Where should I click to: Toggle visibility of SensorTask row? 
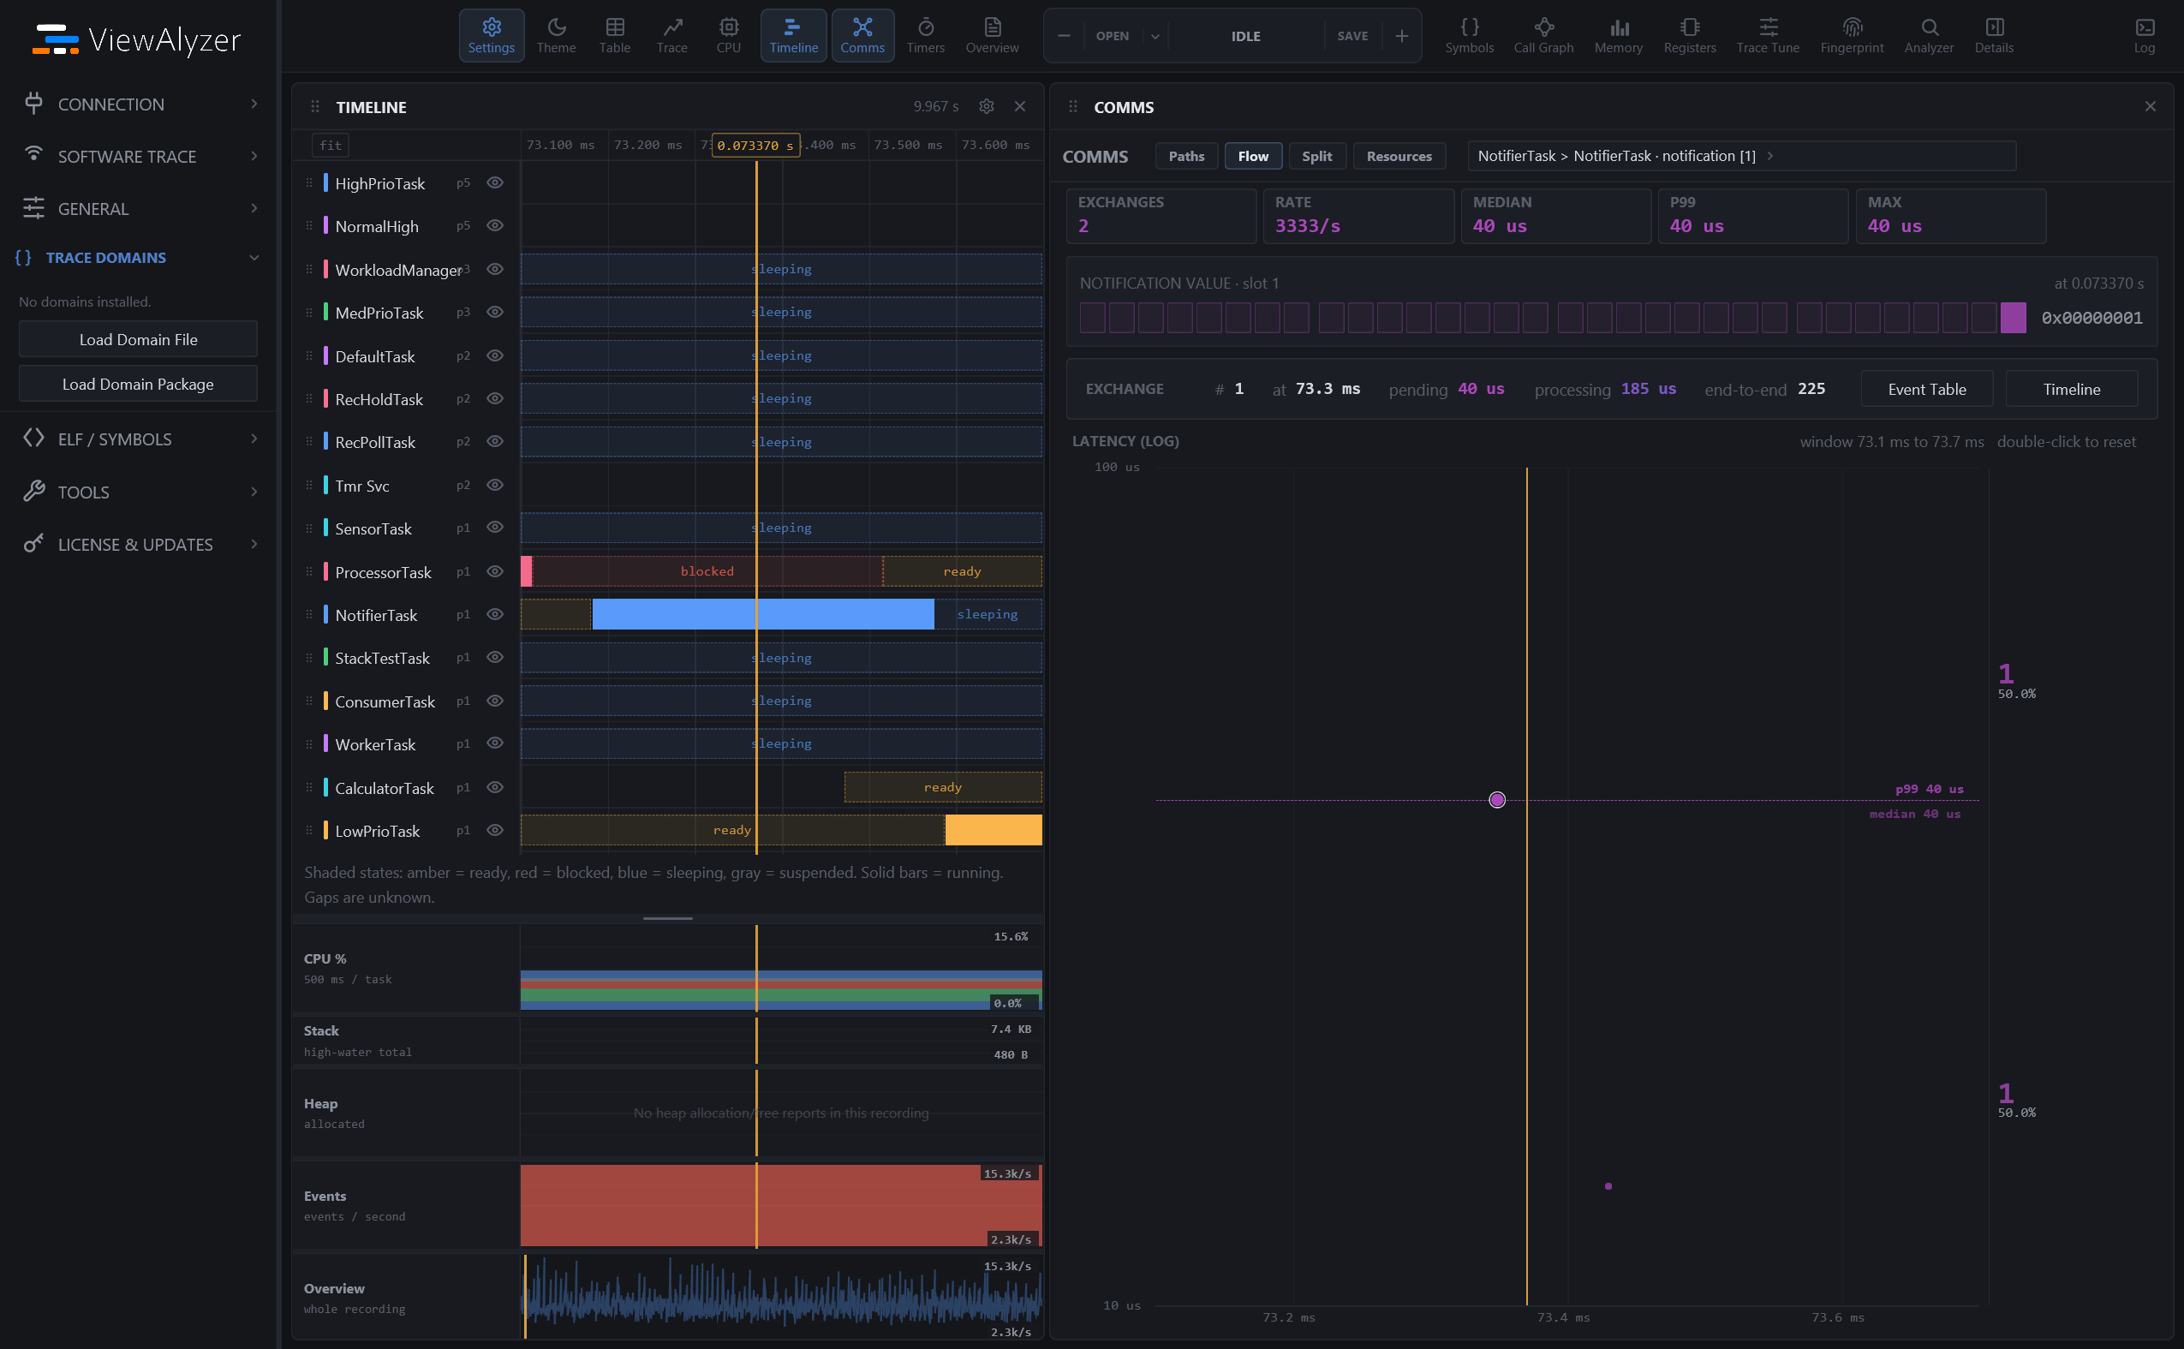pos(495,528)
